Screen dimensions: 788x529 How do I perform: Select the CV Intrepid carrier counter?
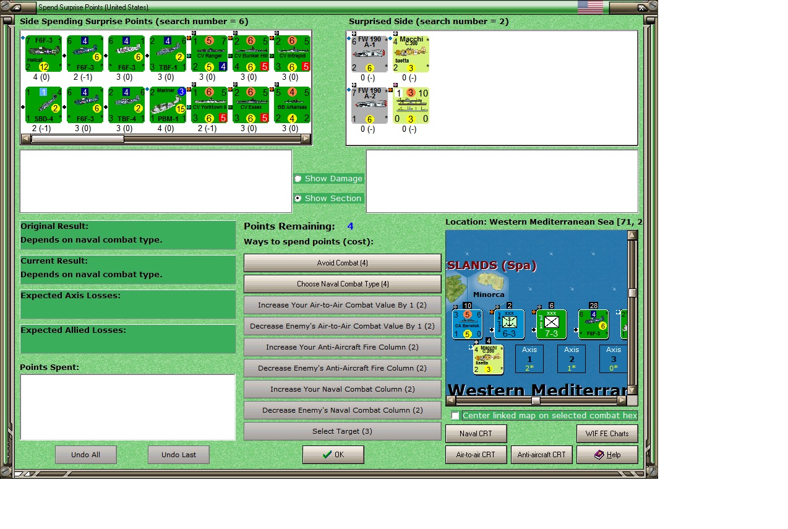tap(293, 54)
